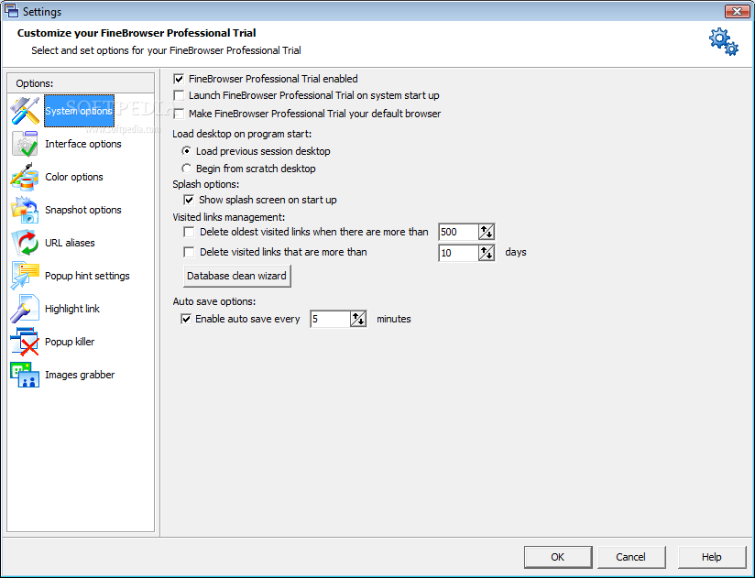Check Delete oldest visited links option
Image resolution: width=755 pixels, height=578 pixels.
click(190, 232)
